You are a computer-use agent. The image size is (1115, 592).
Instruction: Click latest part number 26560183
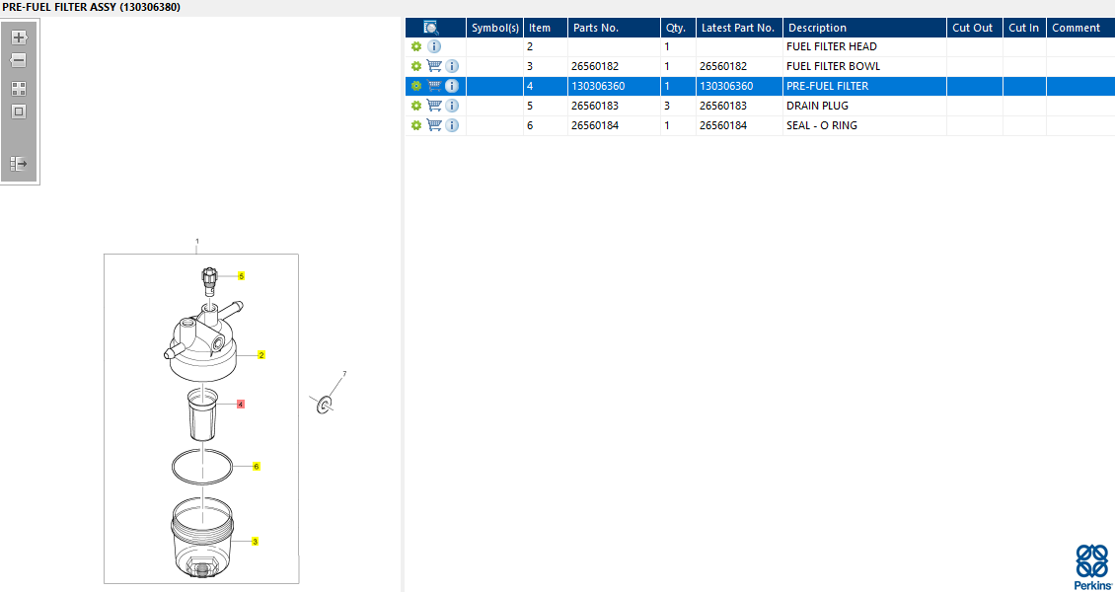[724, 106]
